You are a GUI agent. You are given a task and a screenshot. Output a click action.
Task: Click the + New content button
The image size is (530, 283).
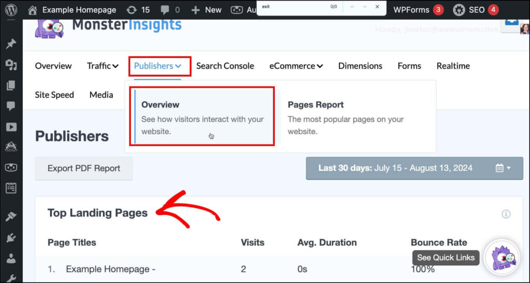coord(206,10)
